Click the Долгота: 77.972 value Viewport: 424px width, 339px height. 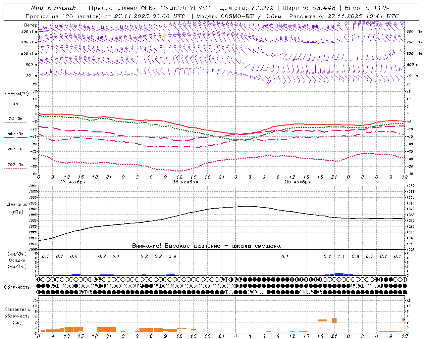pos(247,8)
